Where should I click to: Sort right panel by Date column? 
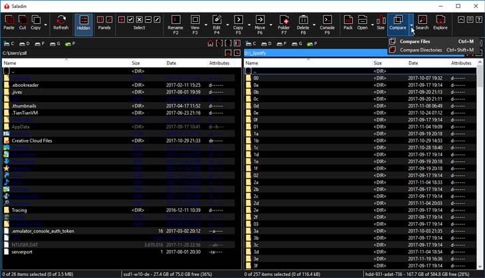(413, 63)
